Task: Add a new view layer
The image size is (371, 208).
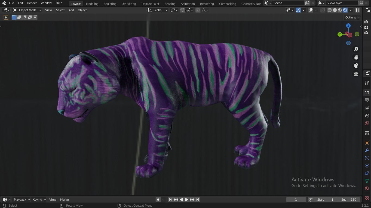Action: 361,3
